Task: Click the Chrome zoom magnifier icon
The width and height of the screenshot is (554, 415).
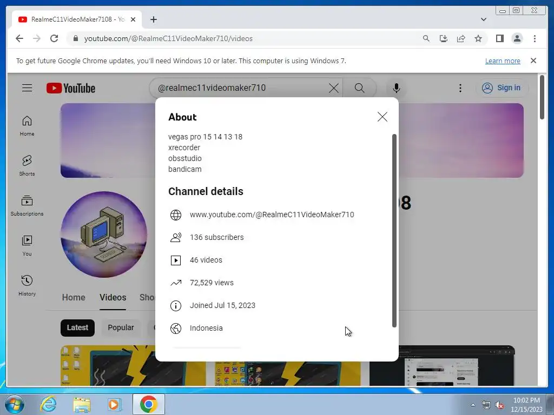Action: (426, 38)
